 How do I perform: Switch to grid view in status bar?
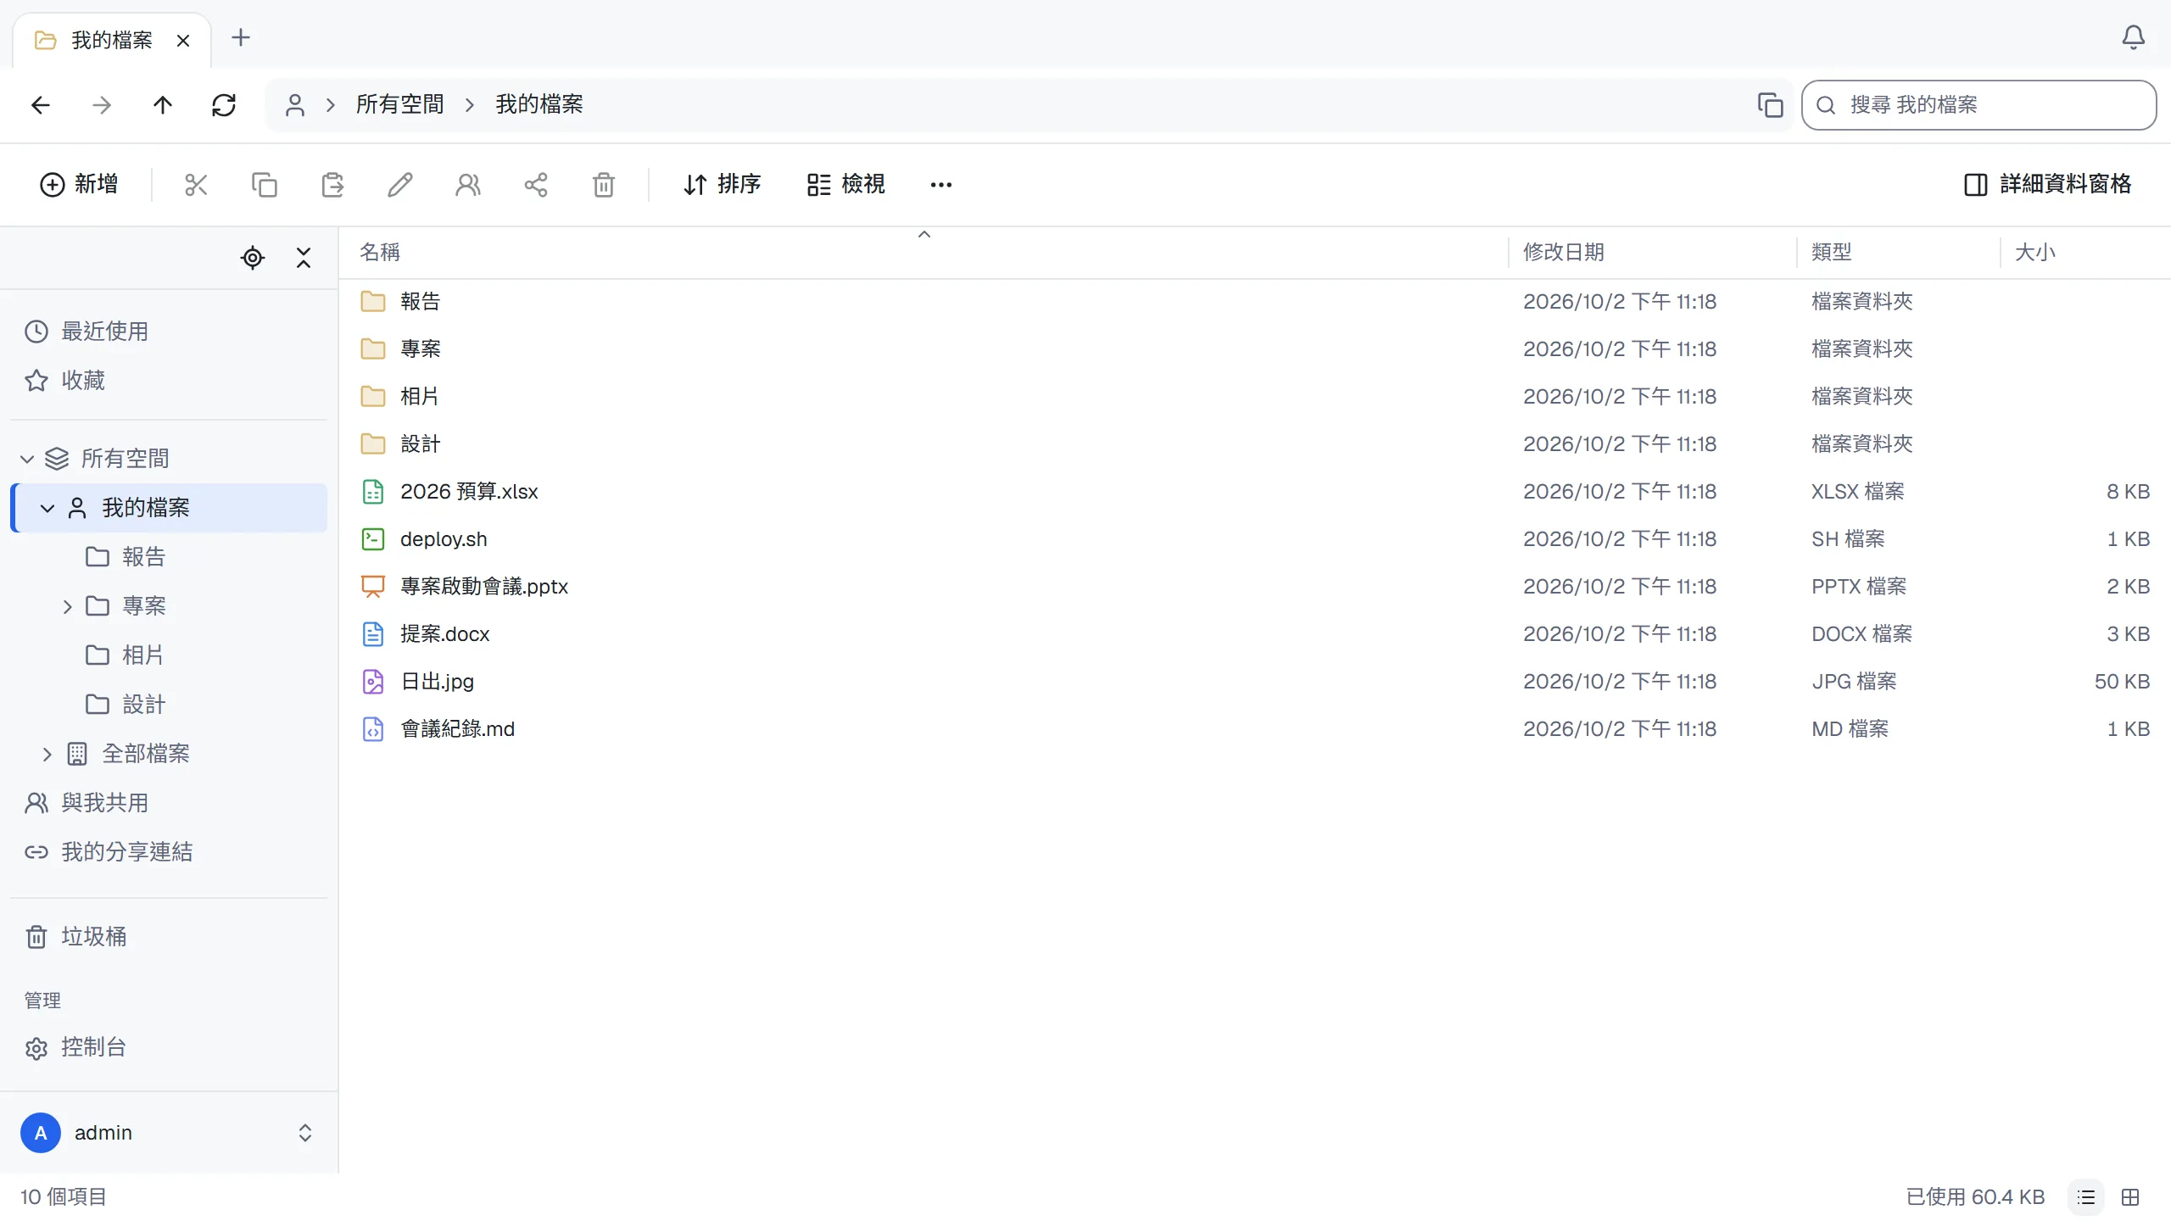click(2130, 1197)
